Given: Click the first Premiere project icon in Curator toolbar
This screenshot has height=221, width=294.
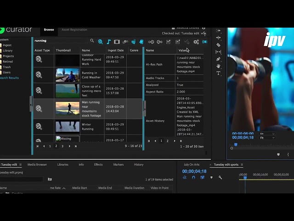Looking at the screenshot, I should (169, 42).
